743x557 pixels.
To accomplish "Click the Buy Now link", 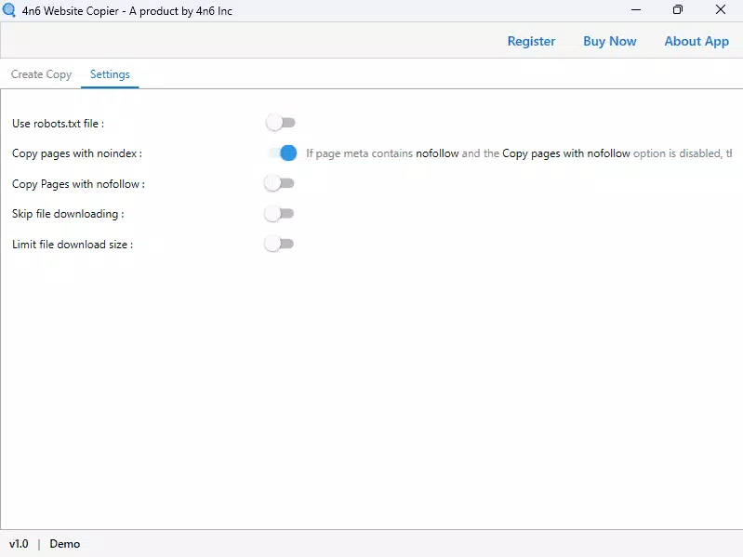I will coord(609,41).
